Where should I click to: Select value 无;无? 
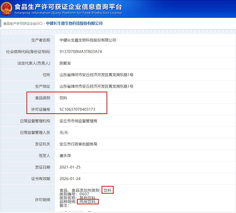[x=64, y=133]
